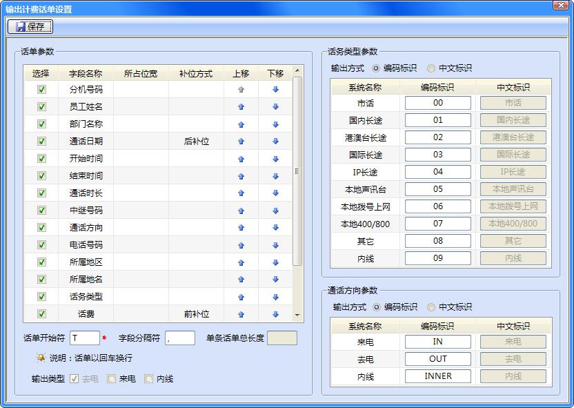This screenshot has width=574, height=408.
Task: Move 通话时长 field up
Action: click(x=241, y=193)
